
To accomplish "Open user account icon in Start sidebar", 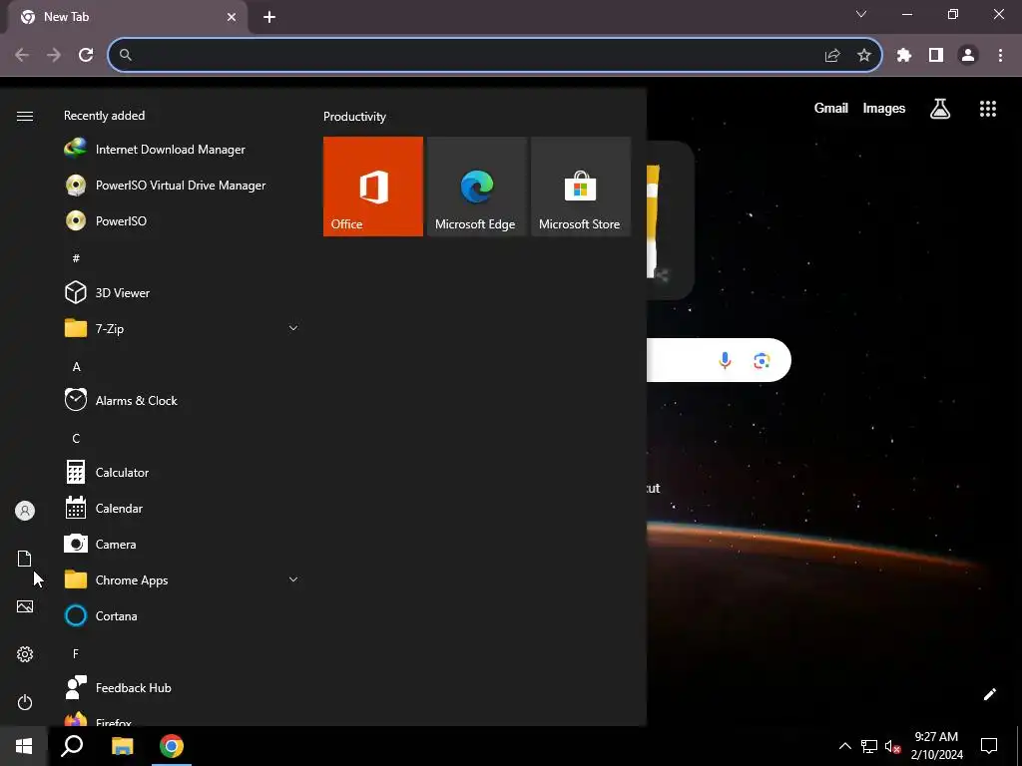I will pyautogui.click(x=25, y=511).
